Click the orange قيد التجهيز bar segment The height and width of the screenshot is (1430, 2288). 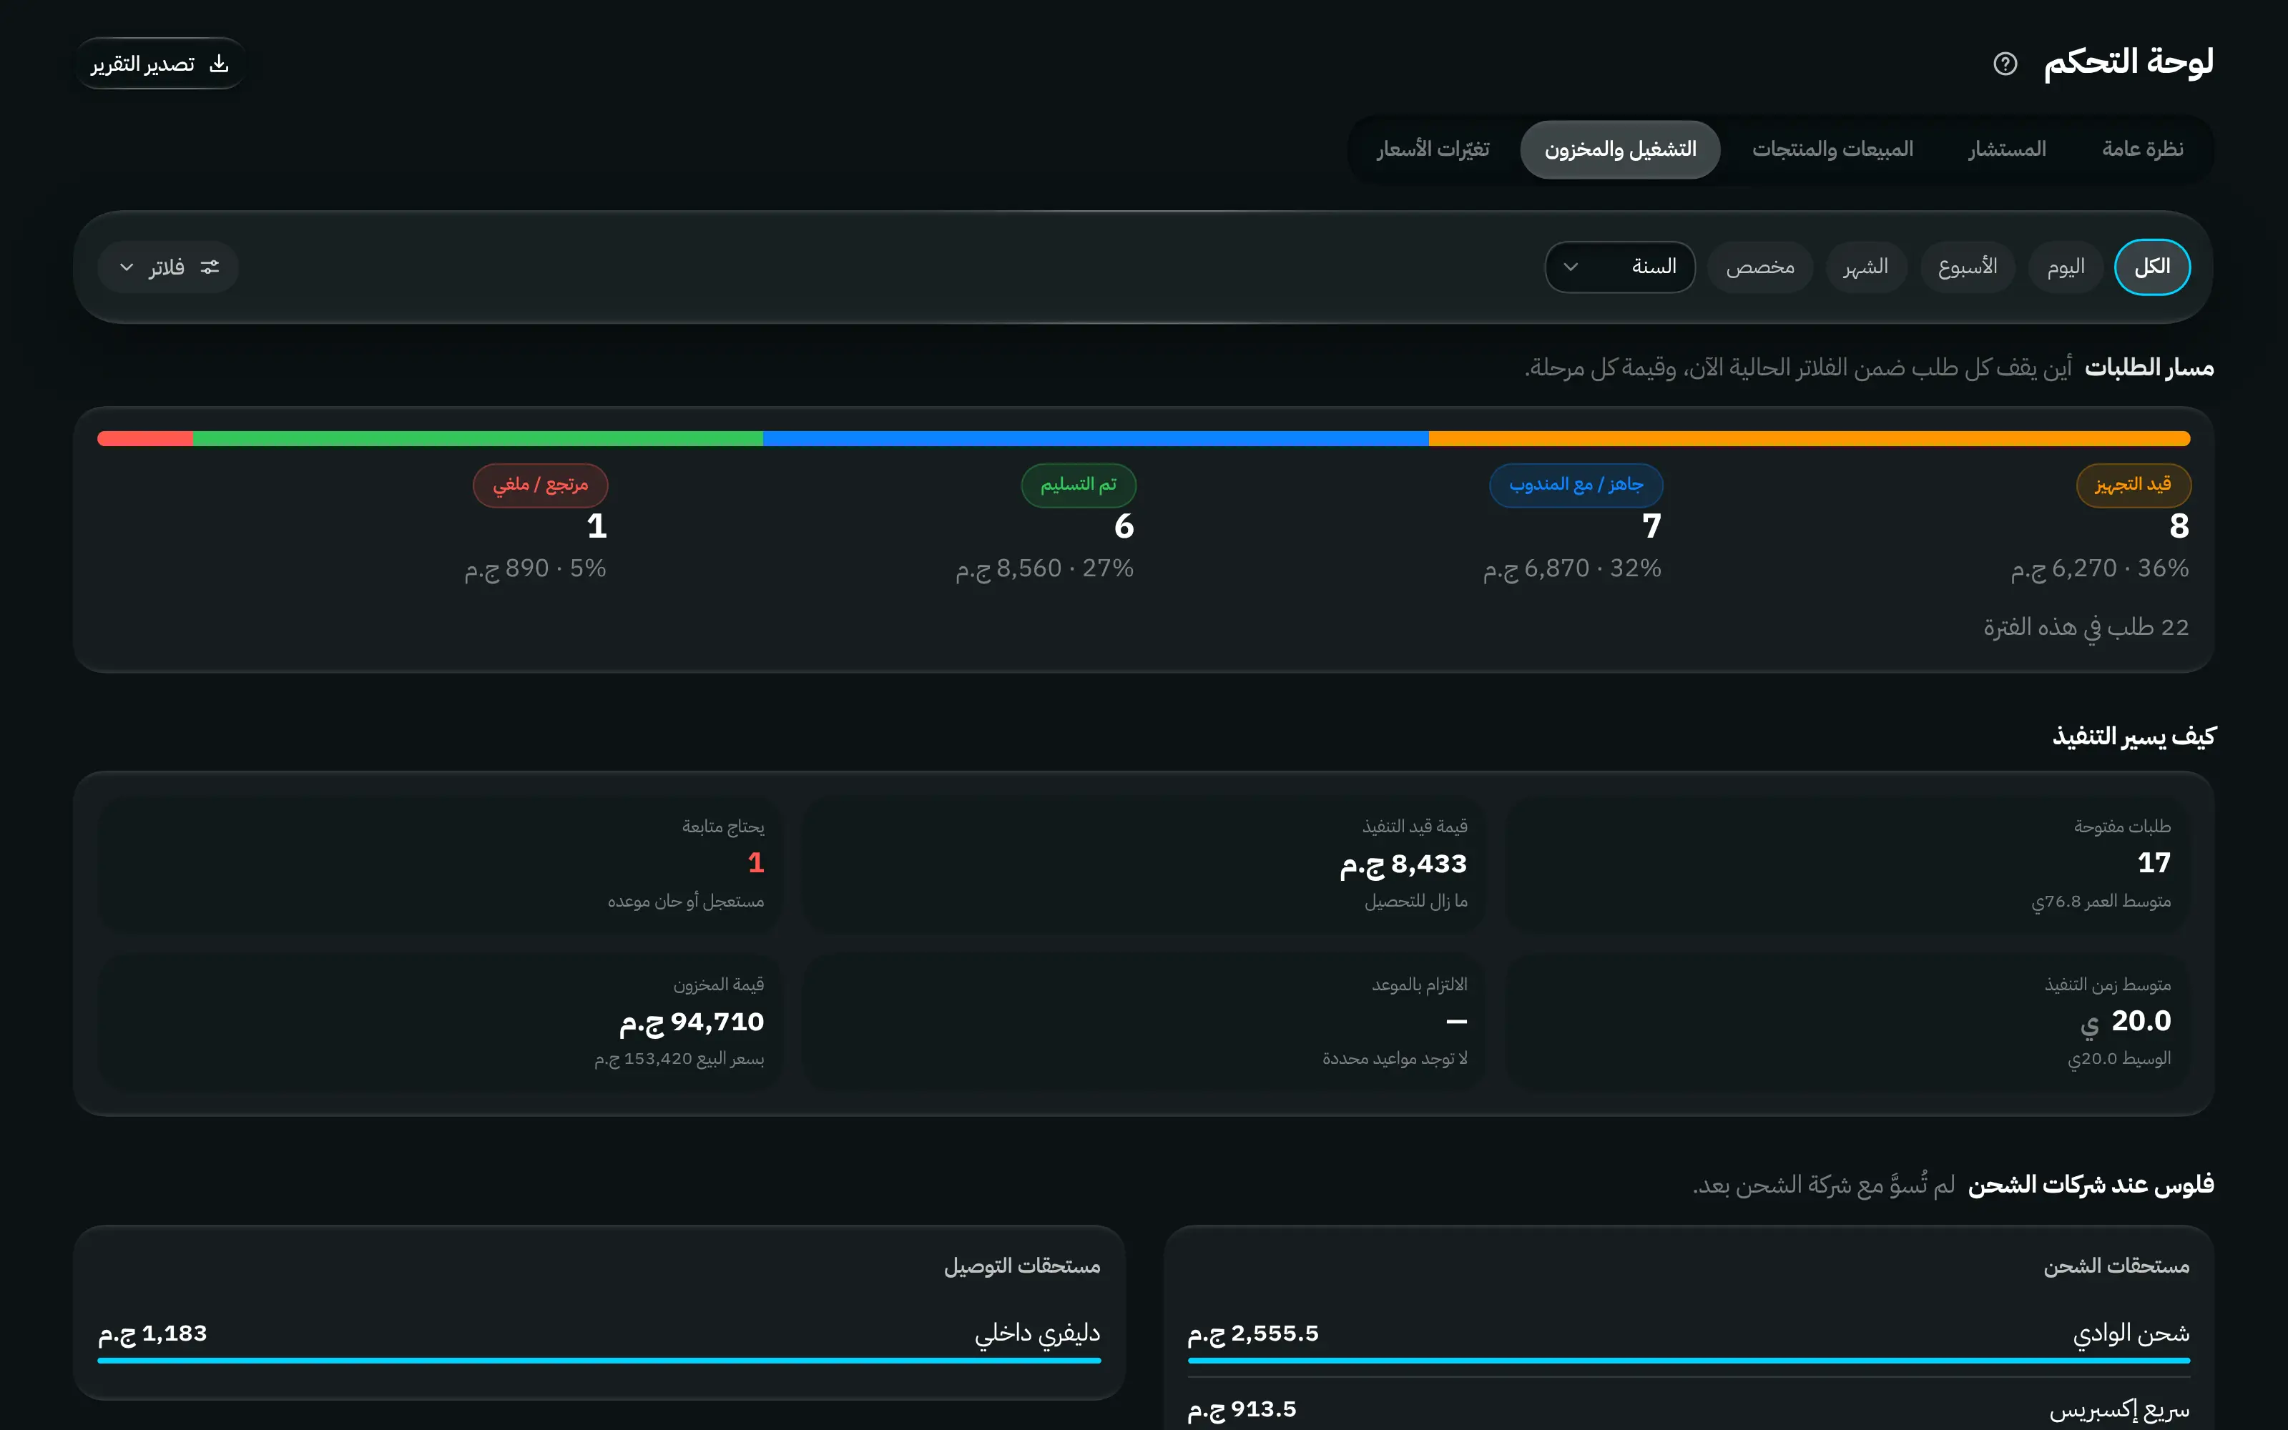(x=1809, y=439)
